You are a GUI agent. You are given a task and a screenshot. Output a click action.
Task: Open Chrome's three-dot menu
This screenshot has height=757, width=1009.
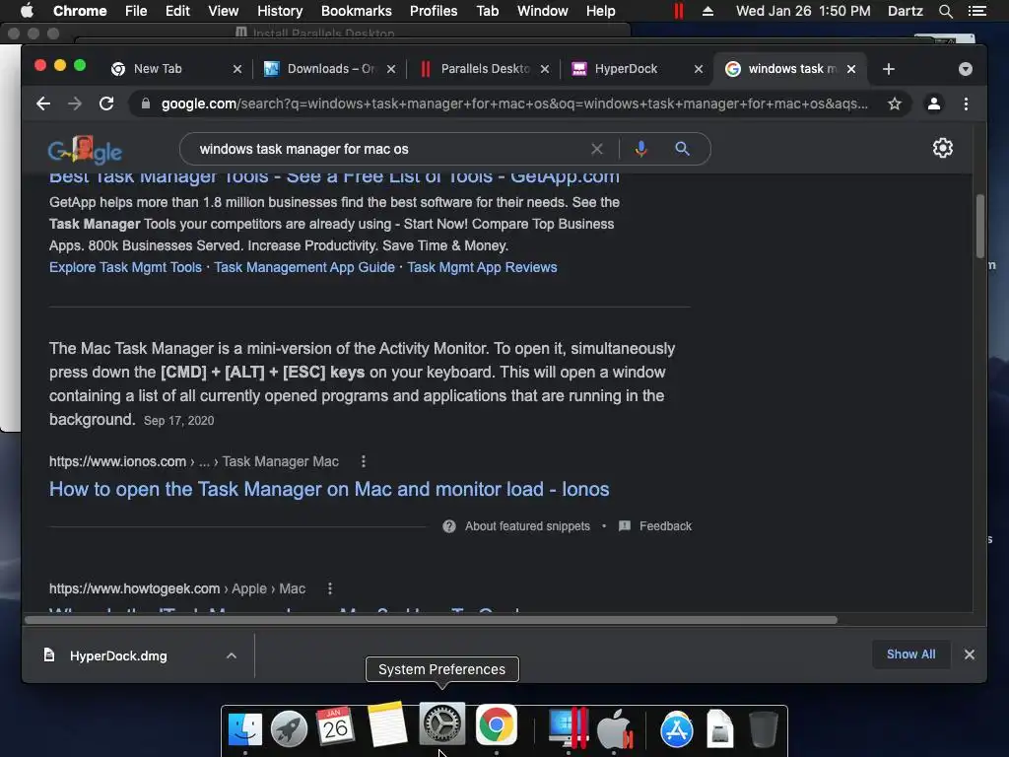(x=966, y=103)
